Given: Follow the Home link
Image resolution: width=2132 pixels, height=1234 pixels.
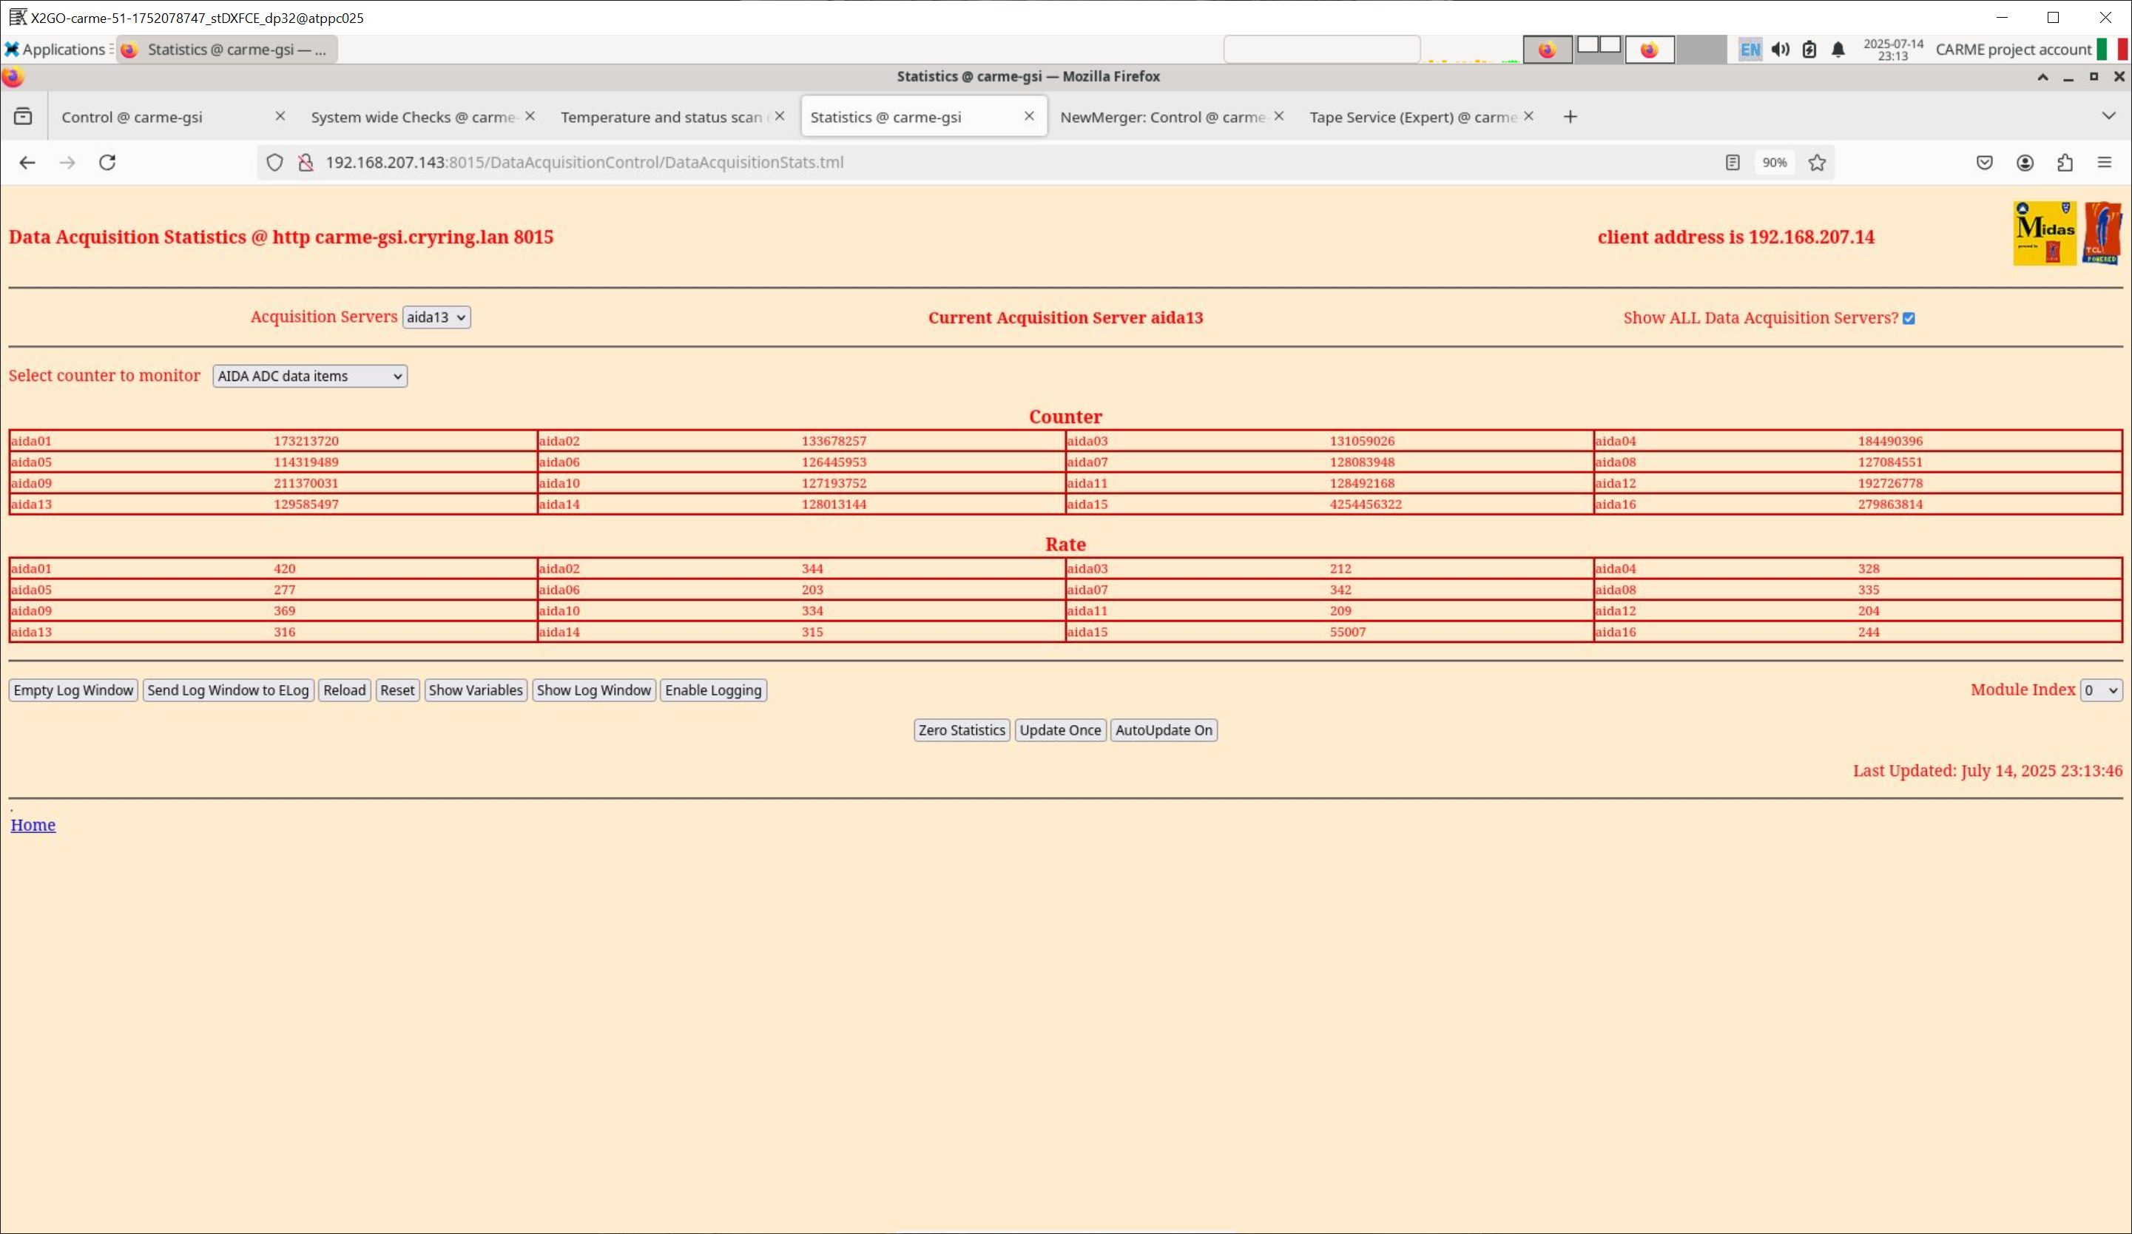Looking at the screenshot, I should (x=33, y=825).
